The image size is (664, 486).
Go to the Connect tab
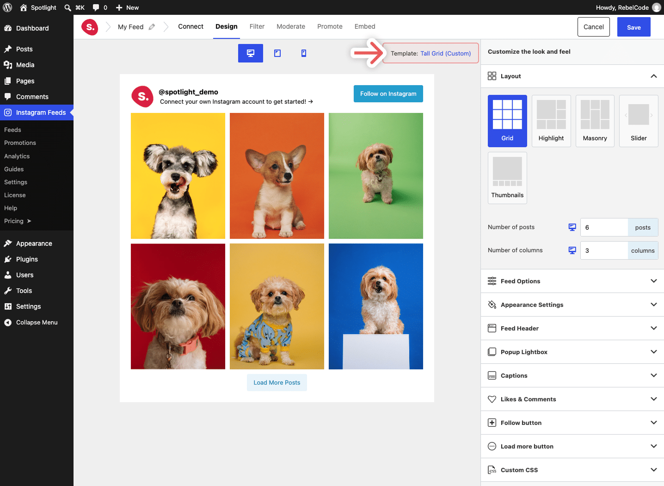pyautogui.click(x=191, y=27)
